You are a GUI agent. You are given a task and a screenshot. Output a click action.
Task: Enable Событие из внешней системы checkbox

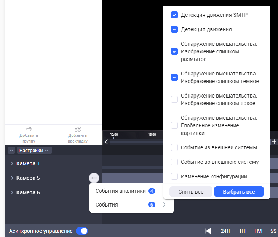tap(174, 147)
